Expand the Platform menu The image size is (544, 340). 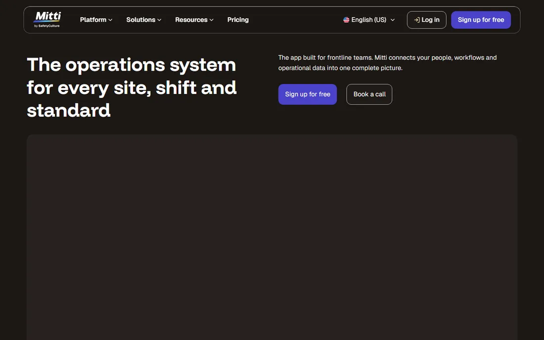96,20
